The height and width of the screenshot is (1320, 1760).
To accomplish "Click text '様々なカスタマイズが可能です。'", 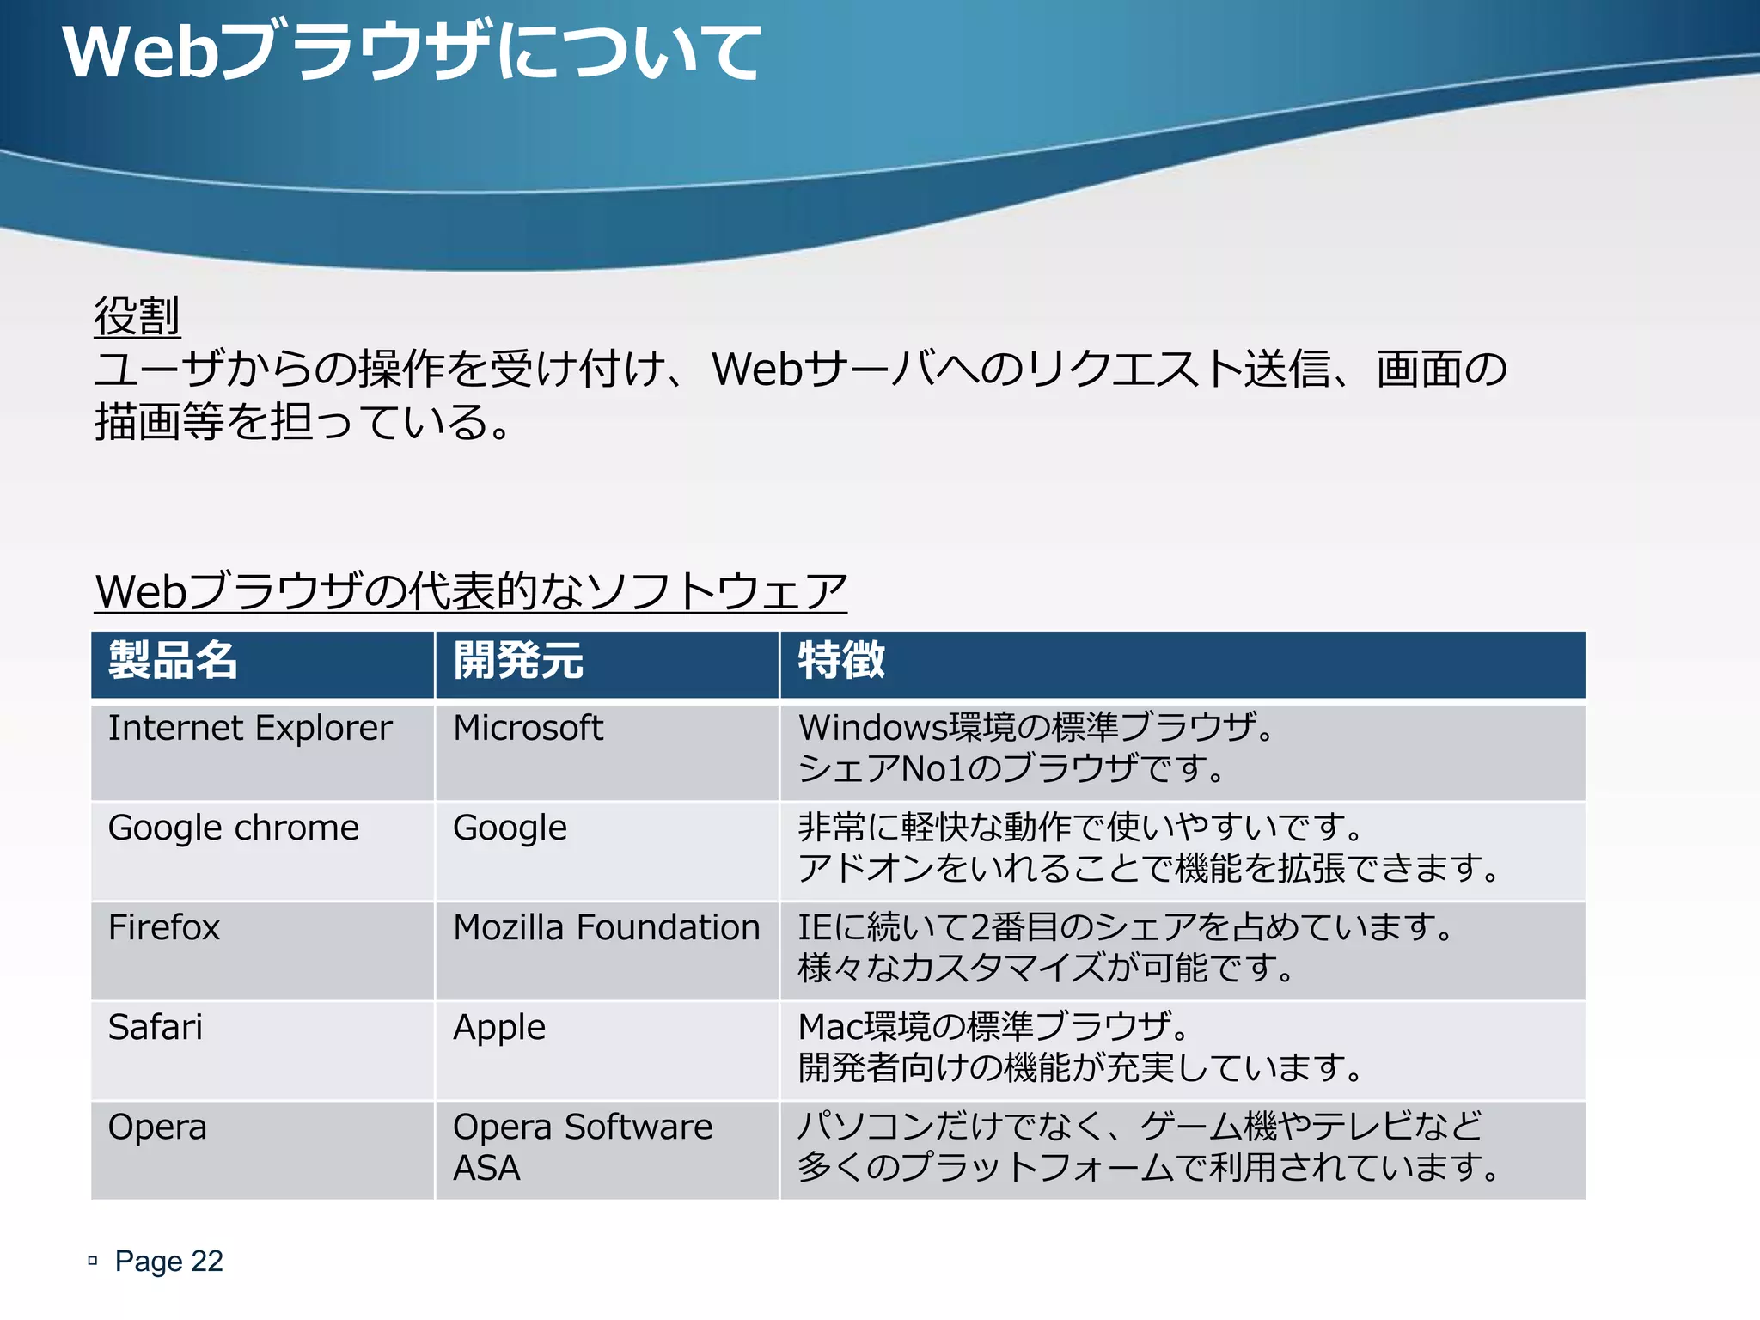I will tap(1047, 968).
